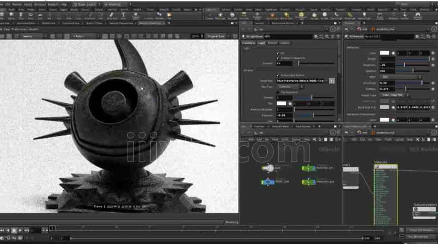Click the Environment Map path input field
The width and height of the screenshot is (438, 244).
point(300,81)
